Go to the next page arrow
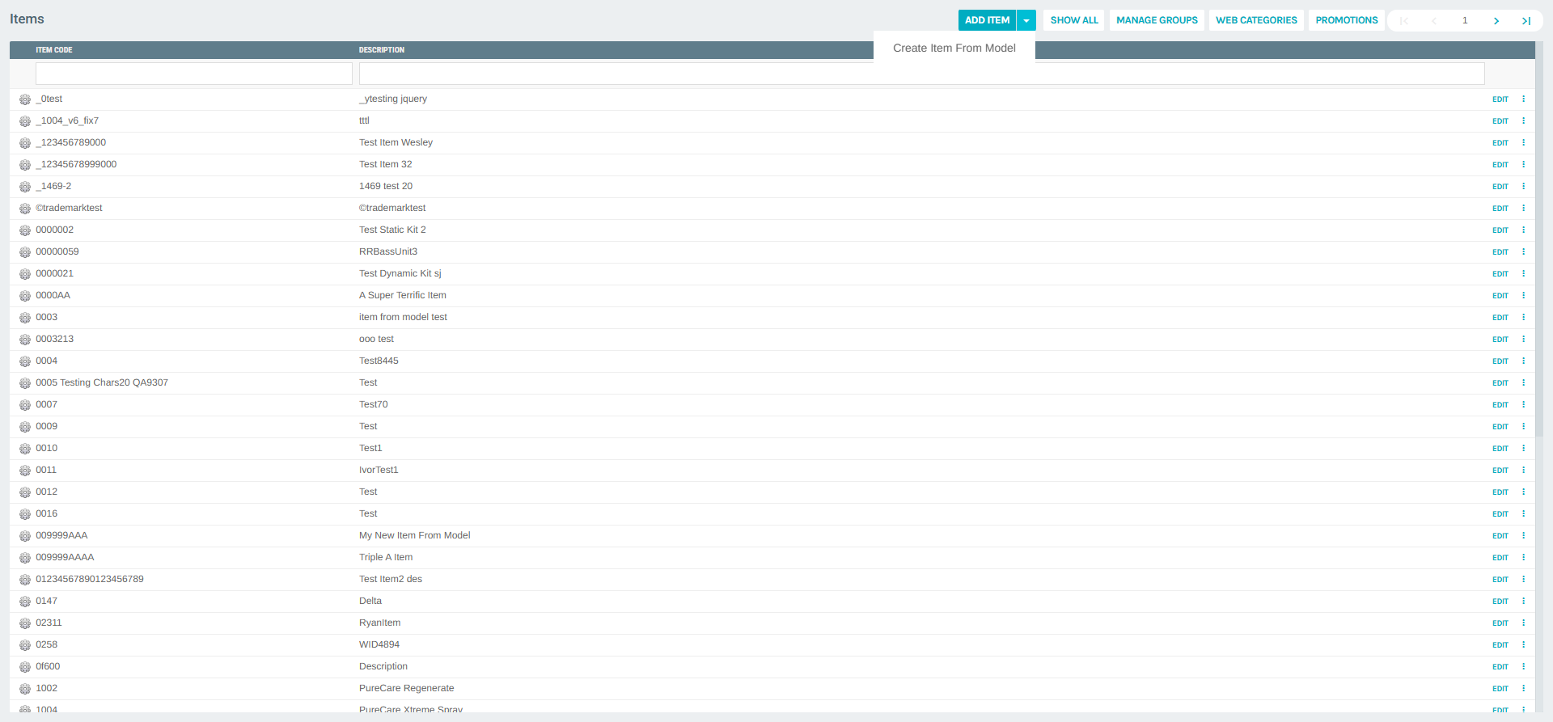The image size is (1553, 722). 1496,21
